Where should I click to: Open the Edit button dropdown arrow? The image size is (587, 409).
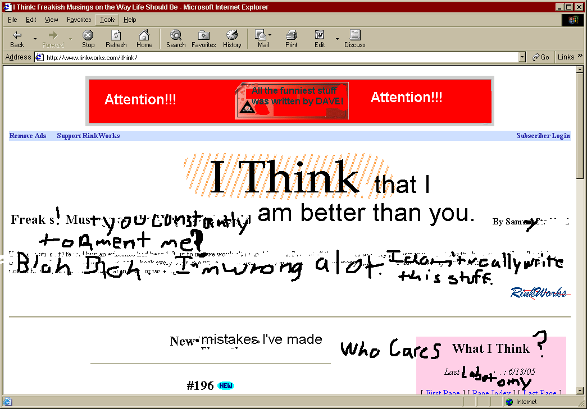337,39
